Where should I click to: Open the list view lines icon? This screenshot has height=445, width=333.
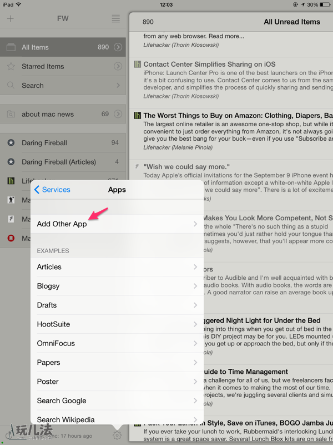point(115,19)
